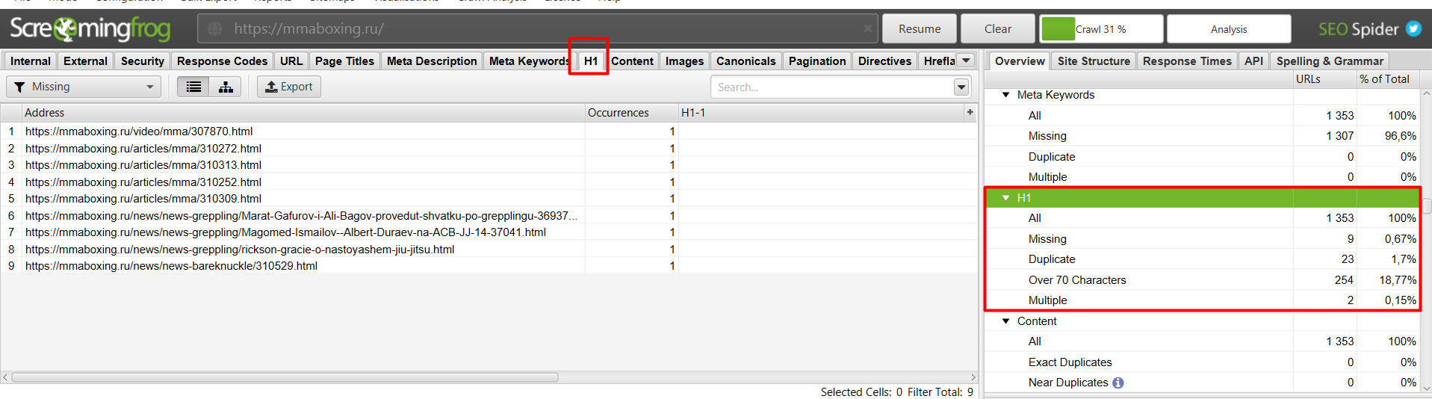The height and width of the screenshot is (399, 1432).
Task: Click the Screaming Frog logo
Action: 90,28
